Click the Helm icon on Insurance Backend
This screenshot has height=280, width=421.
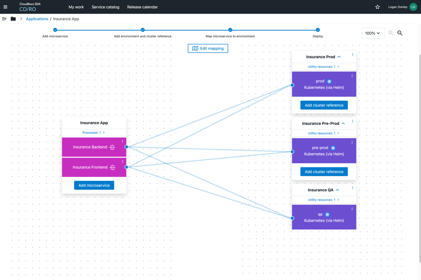pos(112,147)
